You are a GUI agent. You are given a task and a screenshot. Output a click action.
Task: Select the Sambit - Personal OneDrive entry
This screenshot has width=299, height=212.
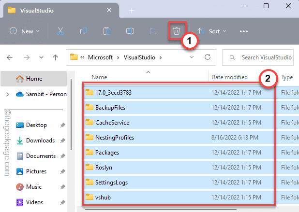[x=41, y=94]
